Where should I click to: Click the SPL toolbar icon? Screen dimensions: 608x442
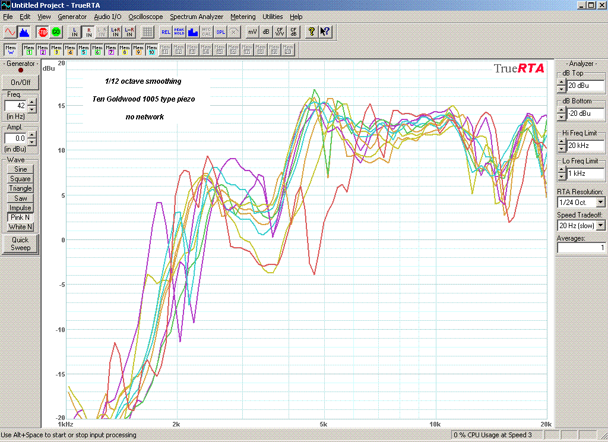(220, 32)
